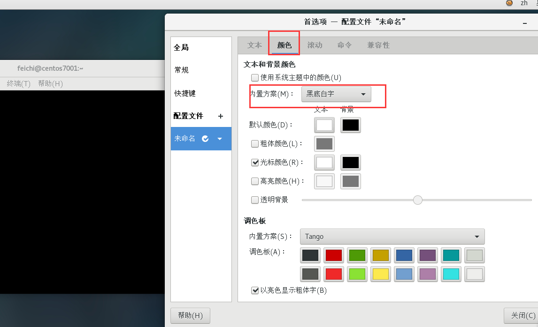Expand the Tango palette scheme dropdown

(392, 237)
